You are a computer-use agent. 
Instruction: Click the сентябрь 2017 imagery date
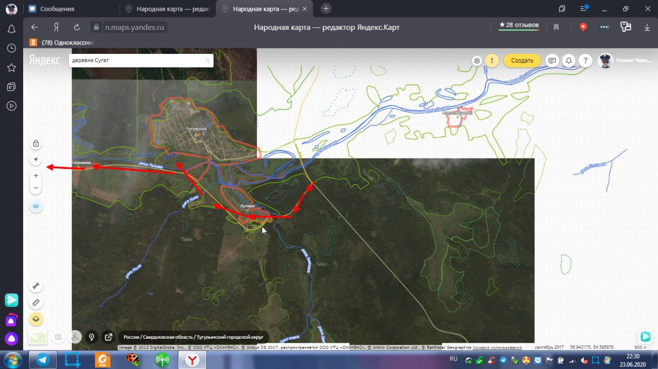click(x=549, y=347)
